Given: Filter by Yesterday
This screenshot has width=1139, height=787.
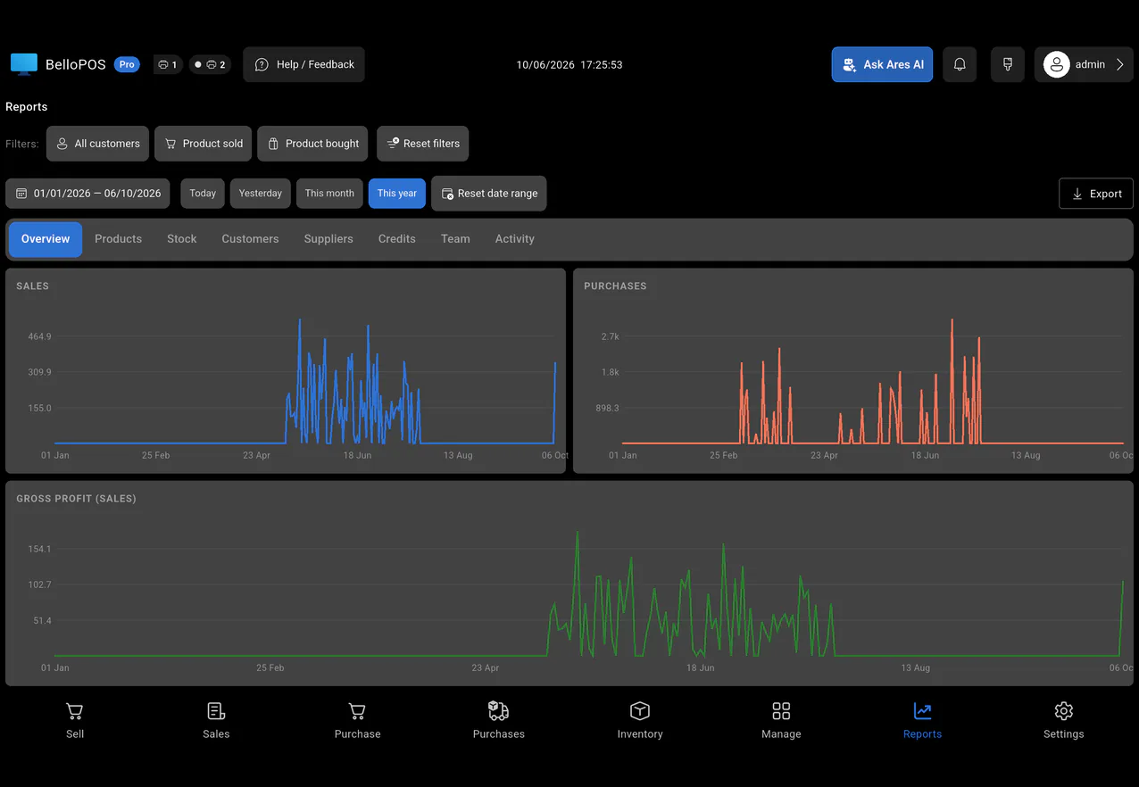Looking at the screenshot, I should point(261,194).
